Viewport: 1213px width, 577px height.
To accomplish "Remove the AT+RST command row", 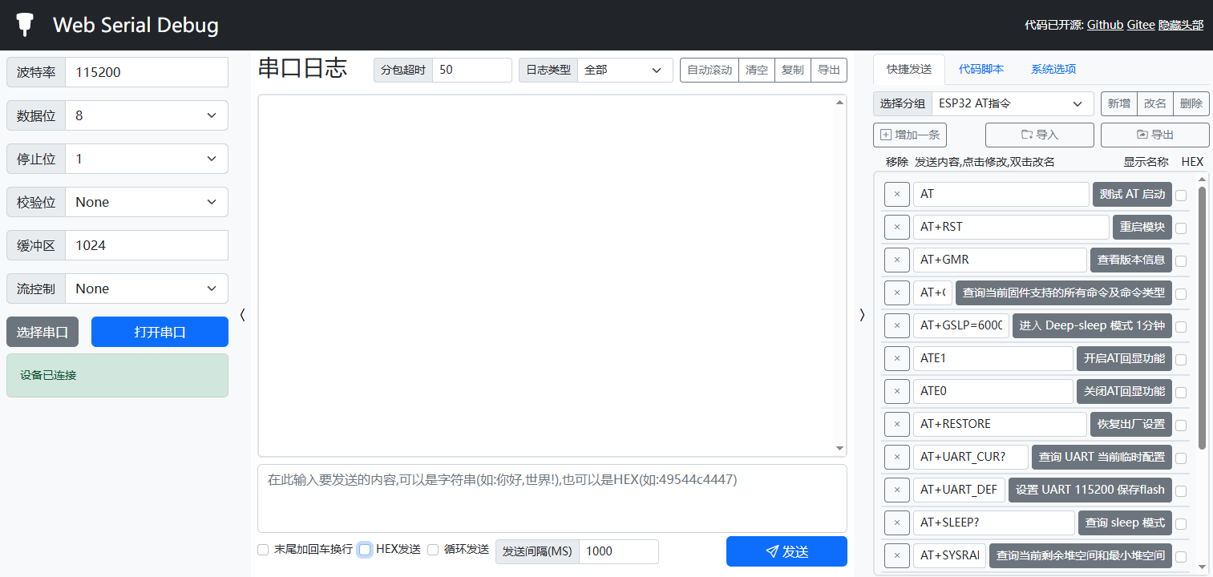I will tap(897, 227).
